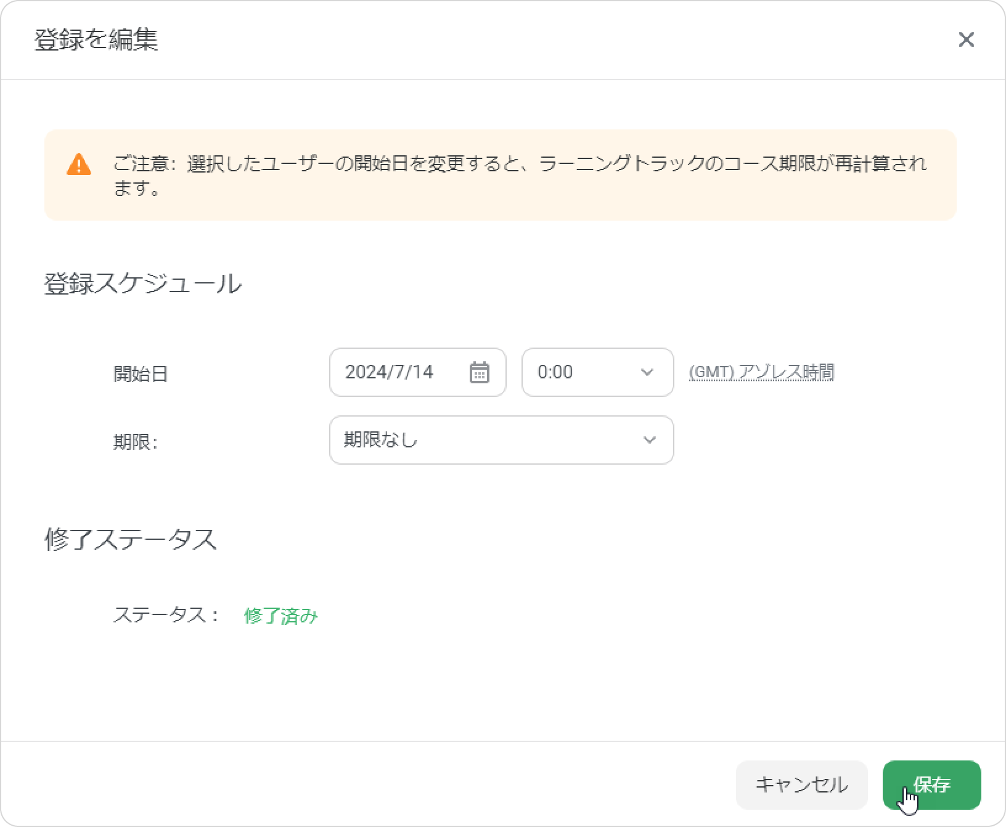The image size is (1006, 827).
Task: Click the 登録を編集 dialog title
Action: [x=96, y=39]
